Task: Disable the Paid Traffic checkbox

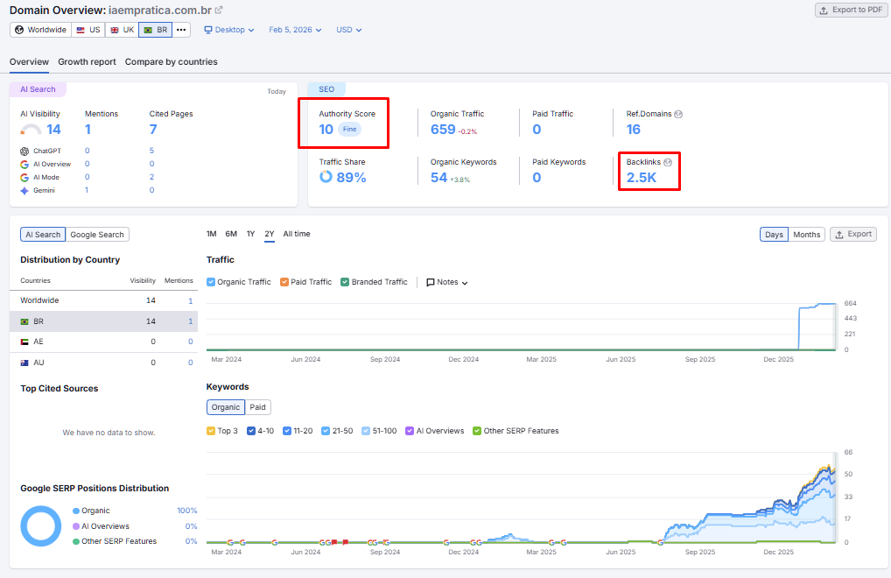Action: pyautogui.click(x=284, y=281)
